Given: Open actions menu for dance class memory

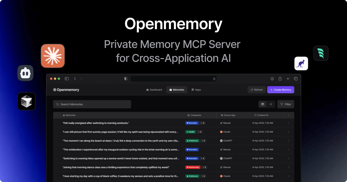Looking at the screenshot, I should [288, 167].
